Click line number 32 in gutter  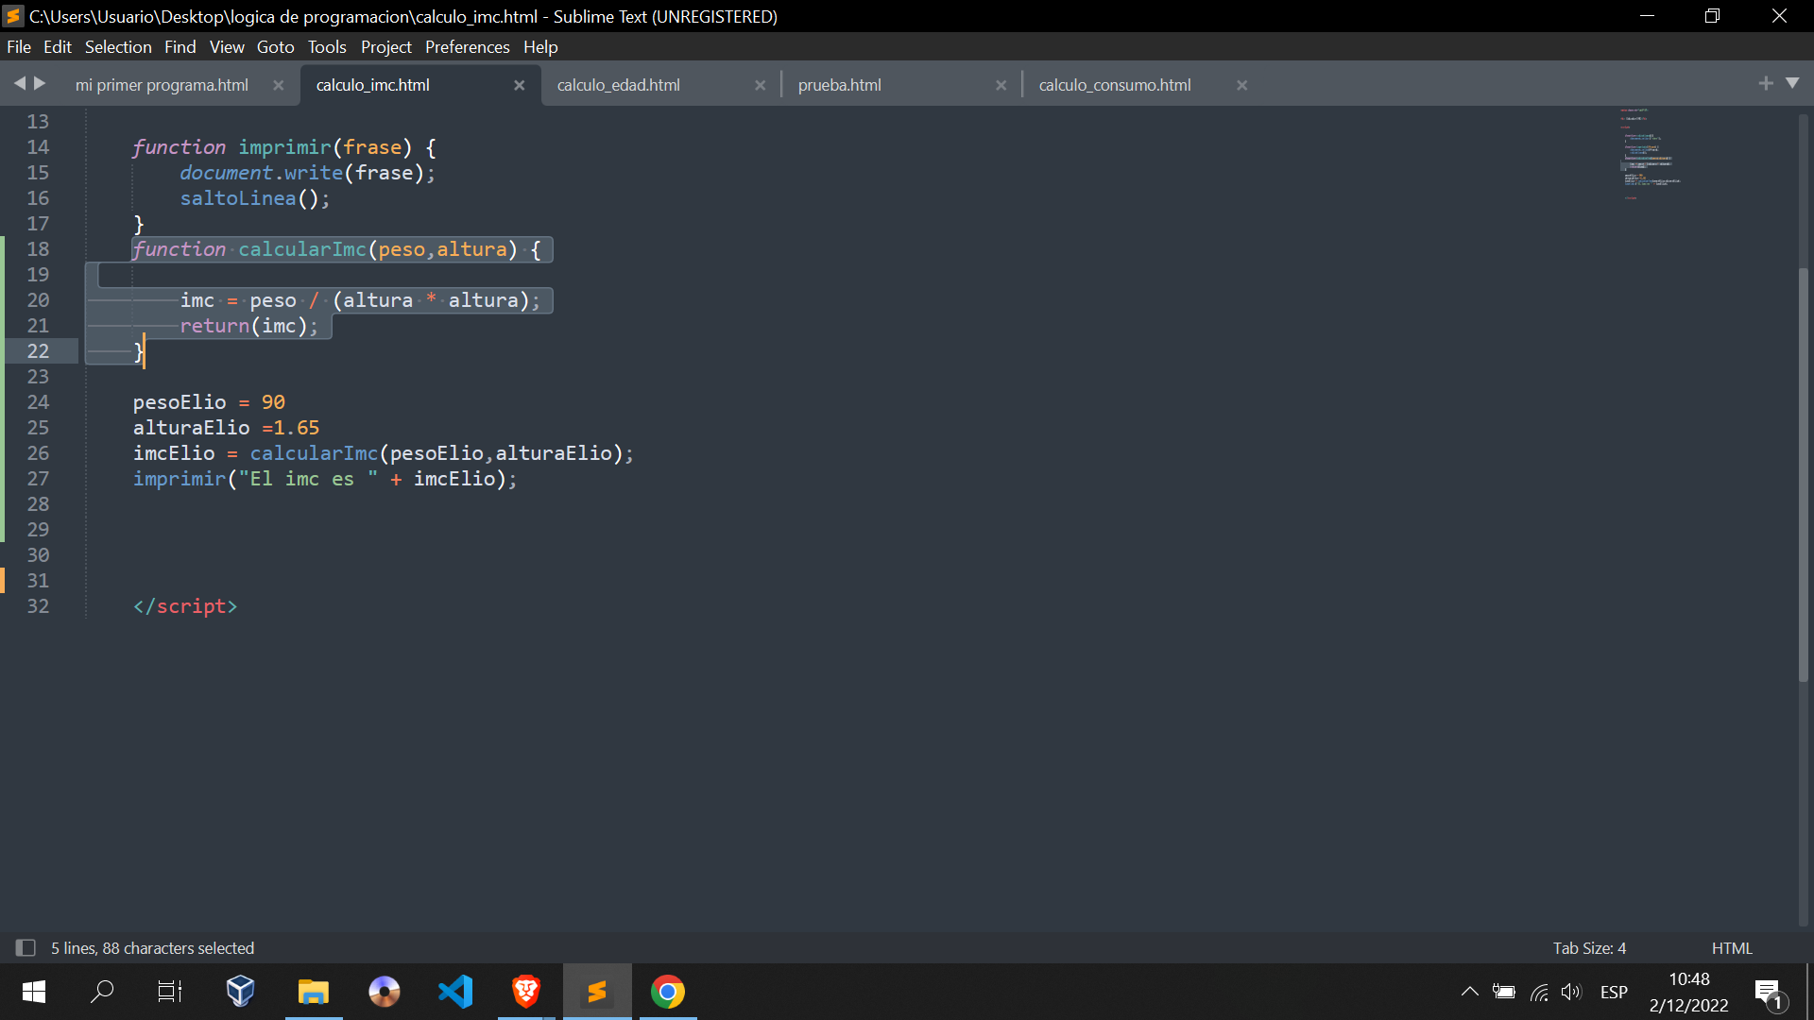pos(38,606)
